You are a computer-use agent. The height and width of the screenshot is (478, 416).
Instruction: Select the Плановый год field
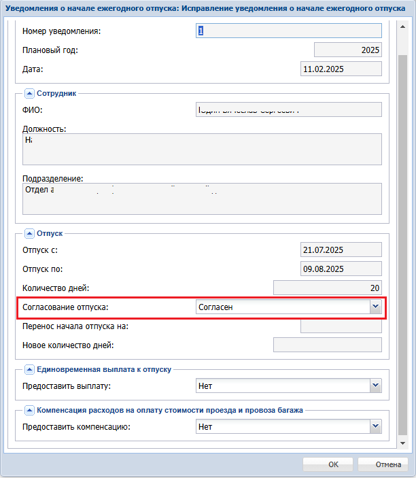tap(347, 50)
